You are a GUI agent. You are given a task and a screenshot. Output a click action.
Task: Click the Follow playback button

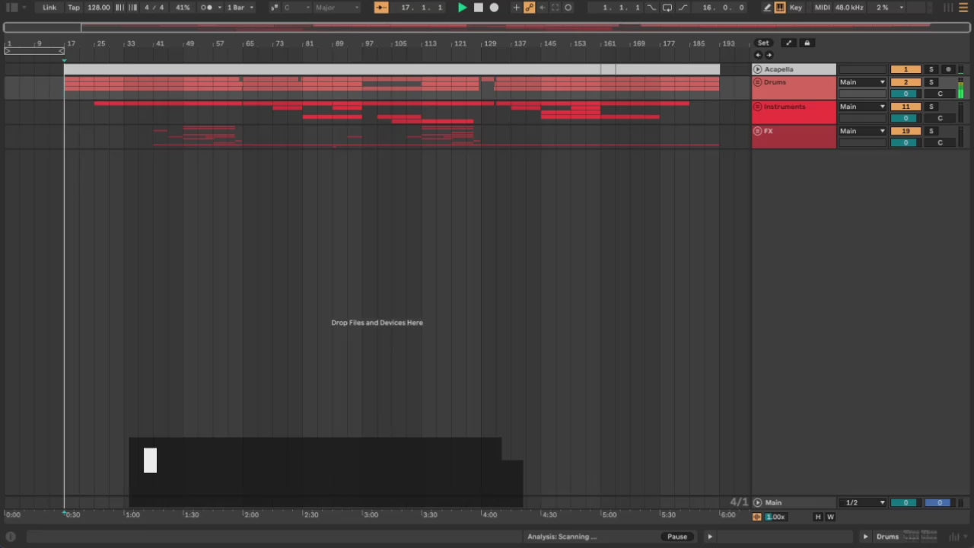[381, 8]
